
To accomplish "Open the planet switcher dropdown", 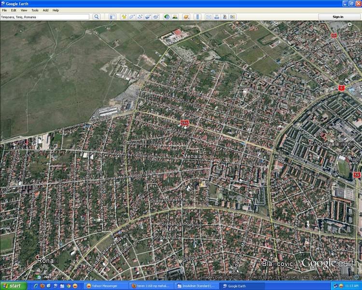I will 186,16.
